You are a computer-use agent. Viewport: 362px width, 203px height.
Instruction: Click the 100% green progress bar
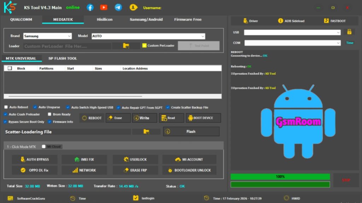pyautogui.click(x=280, y=177)
